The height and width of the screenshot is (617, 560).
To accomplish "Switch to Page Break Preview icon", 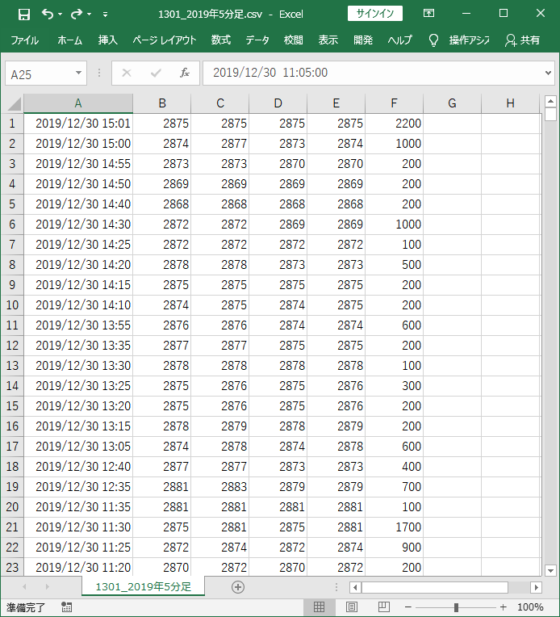I will 384,607.
